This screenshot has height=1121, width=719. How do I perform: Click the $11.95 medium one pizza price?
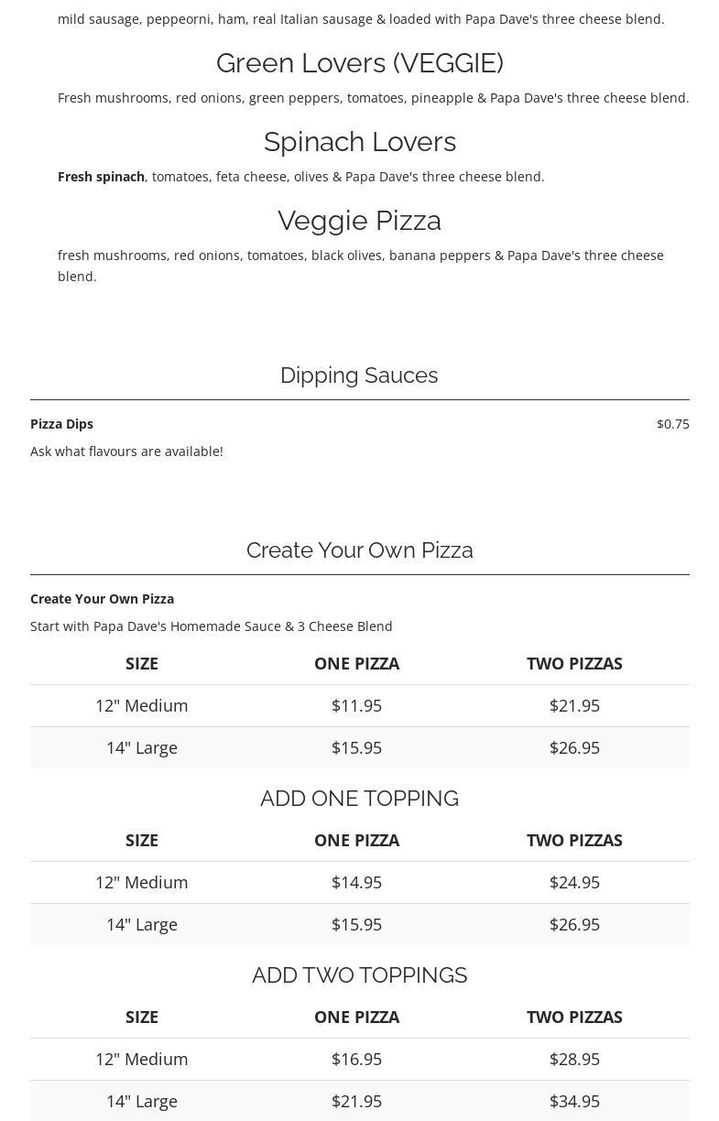[x=356, y=705]
